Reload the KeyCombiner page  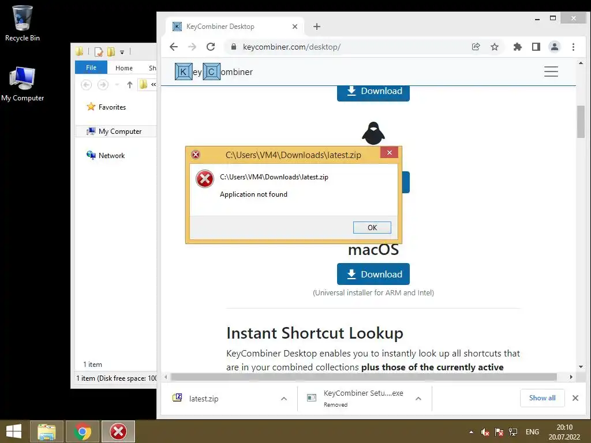210,47
